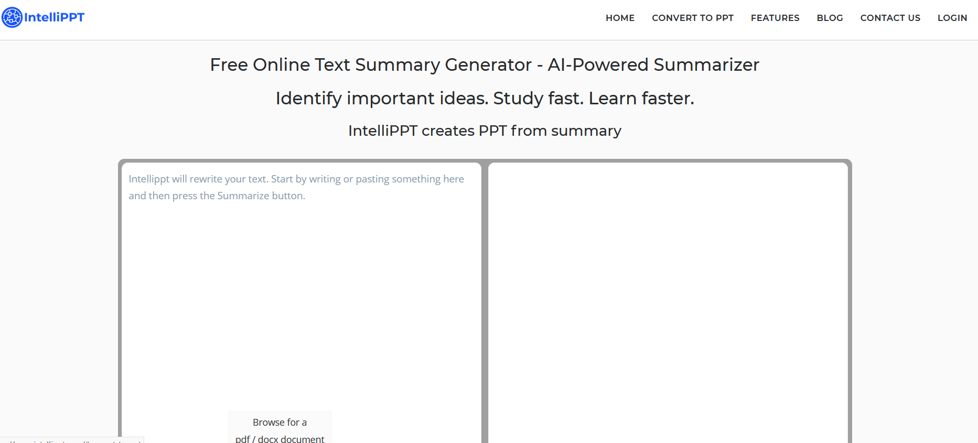Click the IntelliPPT logo icon

(12, 17)
